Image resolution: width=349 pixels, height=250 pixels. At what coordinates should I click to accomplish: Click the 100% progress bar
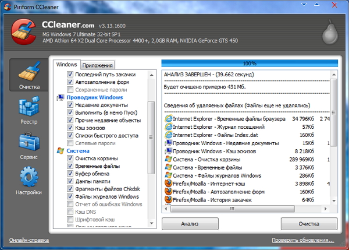click(x=250, y=64)
